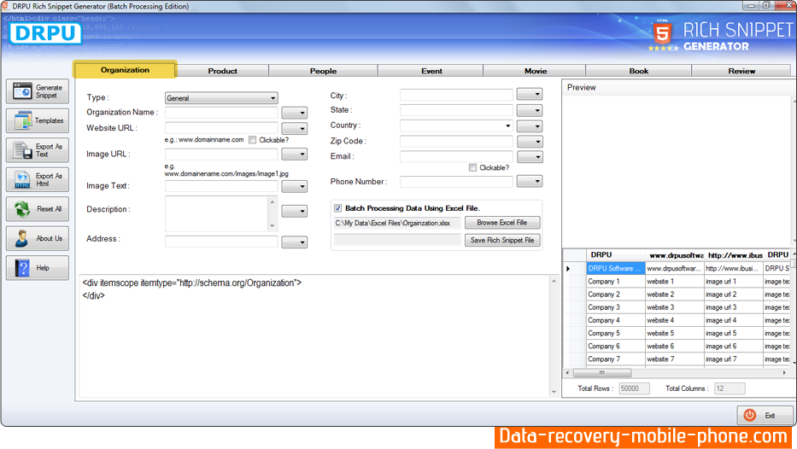
Task: Click the DRPU logo
Action: pyautogui.click(x=45, y=33)
